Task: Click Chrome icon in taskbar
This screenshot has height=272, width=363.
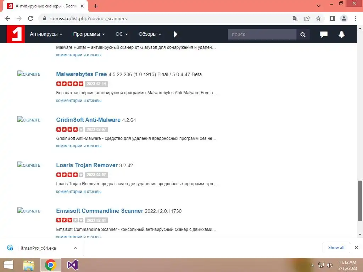Action: coord(51,265)
